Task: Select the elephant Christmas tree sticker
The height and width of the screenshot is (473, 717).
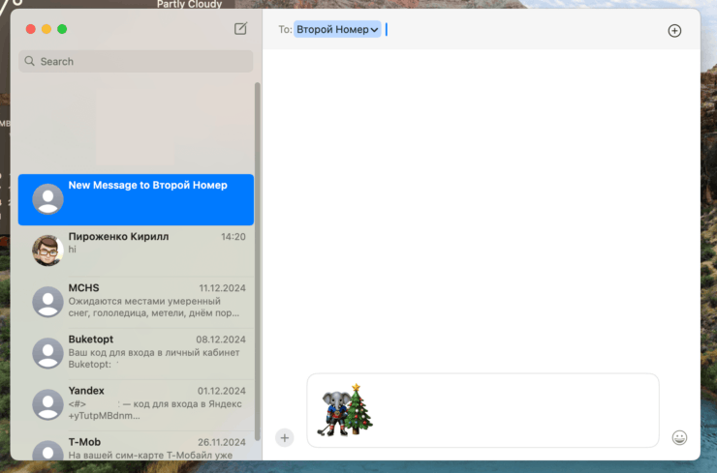Action: [x=347, y=409]
